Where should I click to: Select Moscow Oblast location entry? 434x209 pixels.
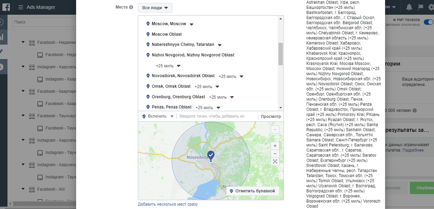click(x=167, y=34)
